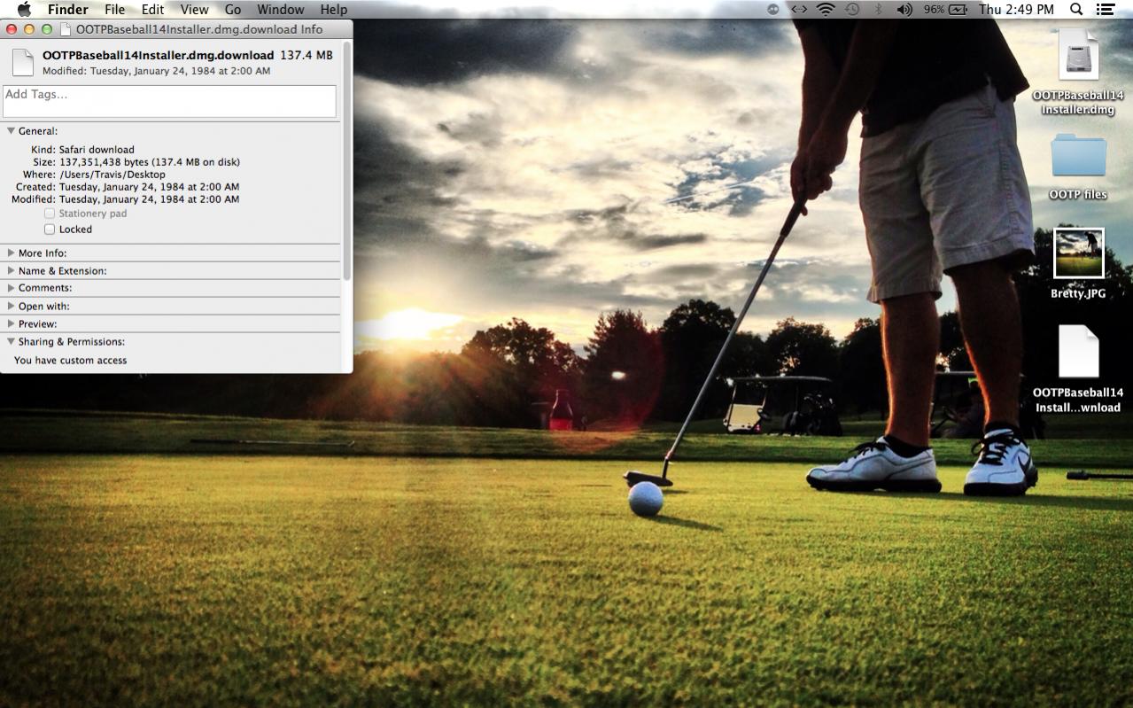Expand the Name & Extension section
This screenshot has height=708, width=1133.
pyautogui.click(x=11, y=271)
